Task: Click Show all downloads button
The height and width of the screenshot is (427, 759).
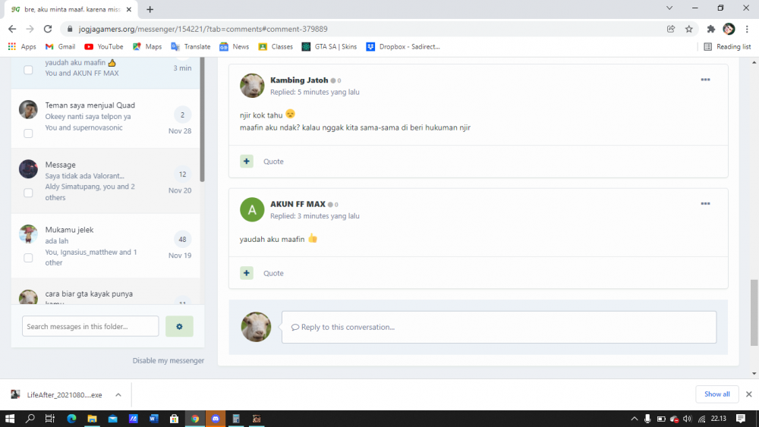Action: (717, 394)
